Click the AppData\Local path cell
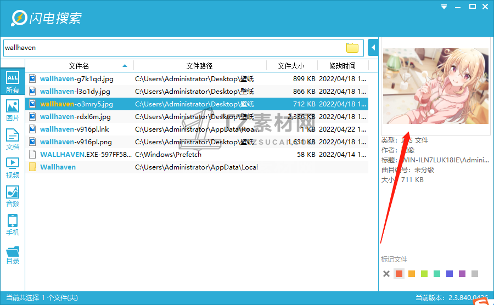The width and height of the screenshot is (494, 305). tap(197, 167)
